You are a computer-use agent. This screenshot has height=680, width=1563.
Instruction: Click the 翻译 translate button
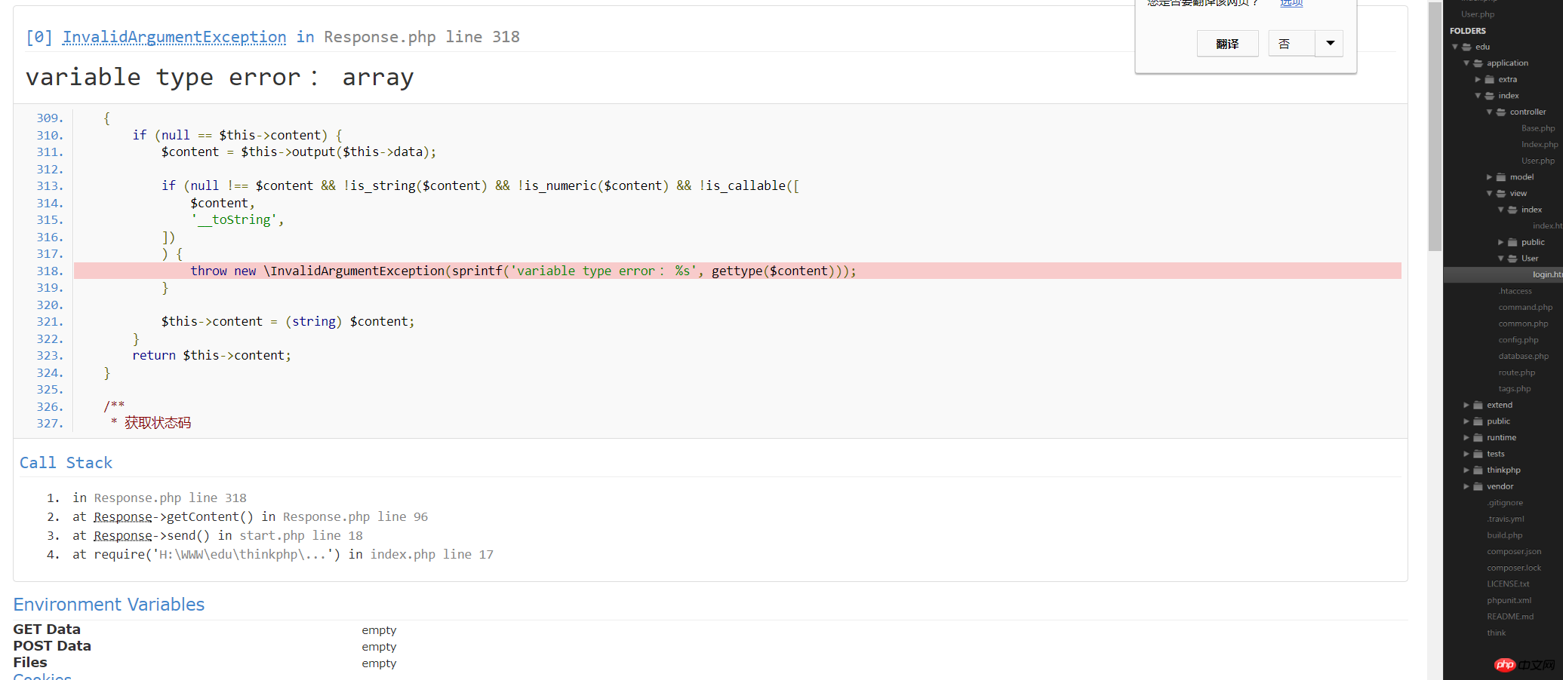point(1227,44)
